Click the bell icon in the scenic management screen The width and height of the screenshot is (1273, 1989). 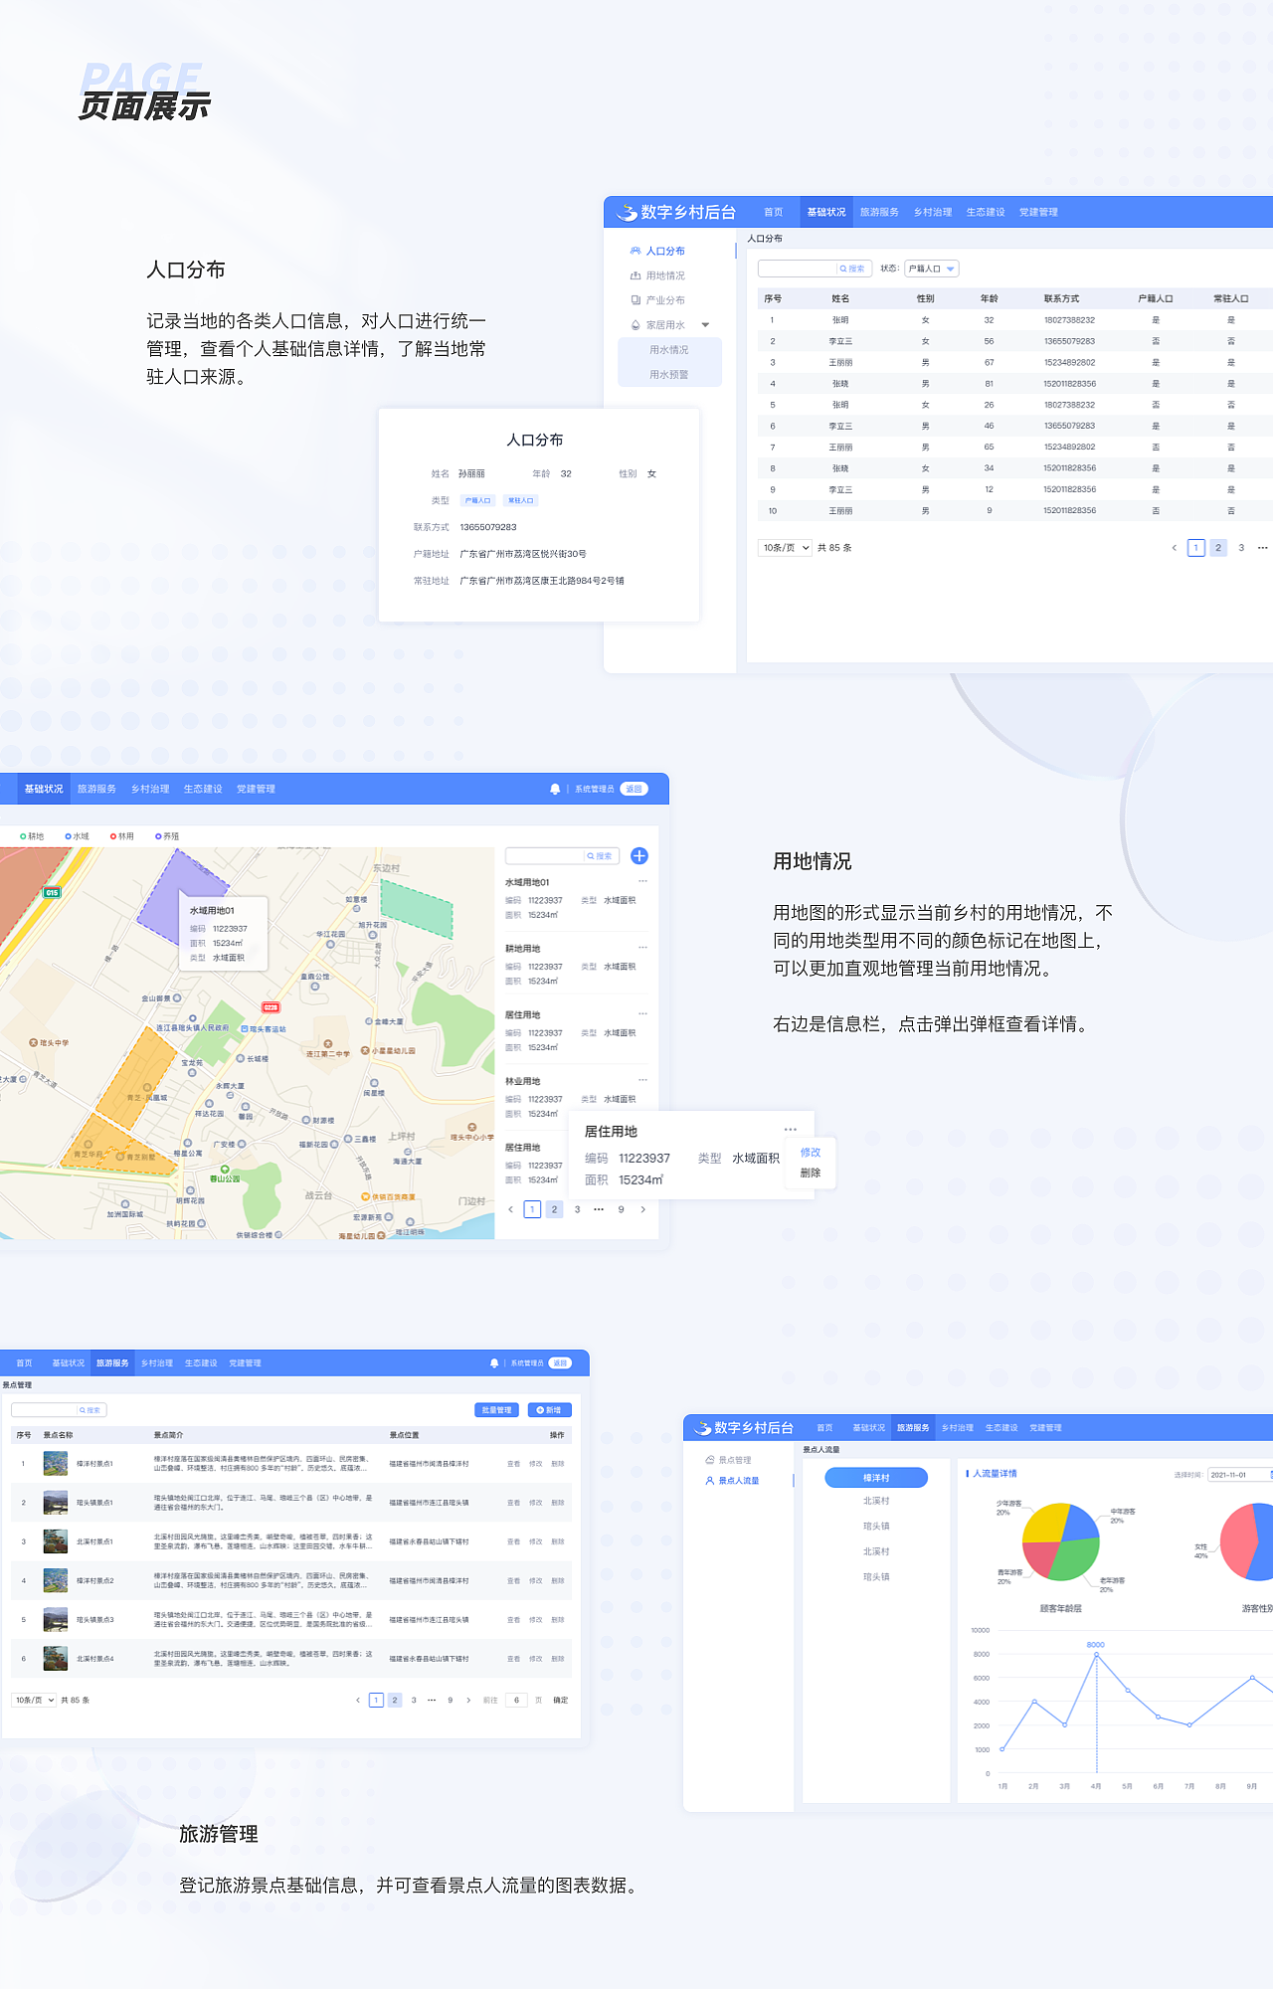point(494,1363)
